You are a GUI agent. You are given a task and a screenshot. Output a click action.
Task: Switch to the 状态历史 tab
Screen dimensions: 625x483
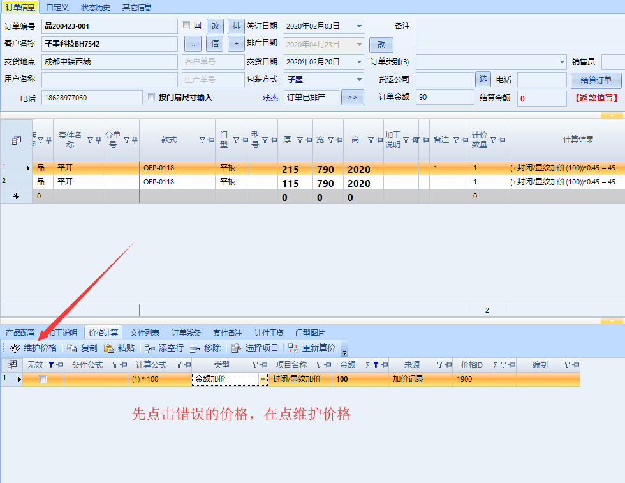96,8
